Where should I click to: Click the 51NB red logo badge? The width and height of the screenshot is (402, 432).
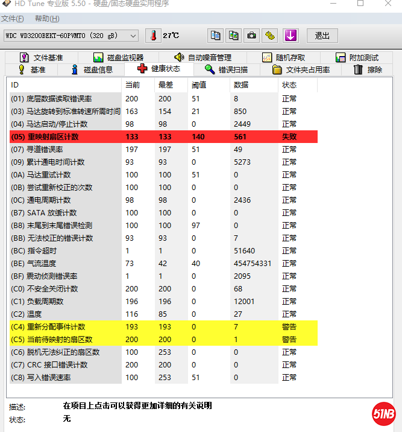pos(383,413)
